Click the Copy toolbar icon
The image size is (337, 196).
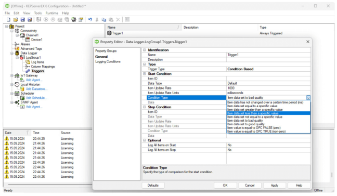(104, 20)
